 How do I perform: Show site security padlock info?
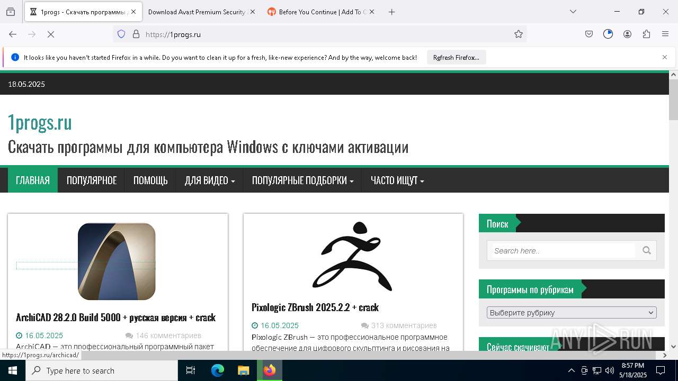point(136,34)
